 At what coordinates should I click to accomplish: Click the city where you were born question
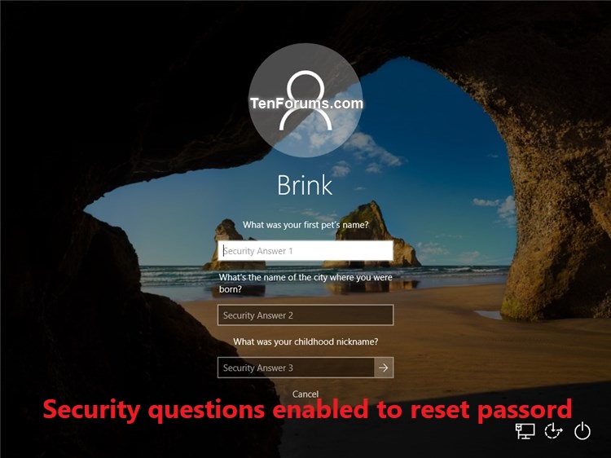point(305,284)
